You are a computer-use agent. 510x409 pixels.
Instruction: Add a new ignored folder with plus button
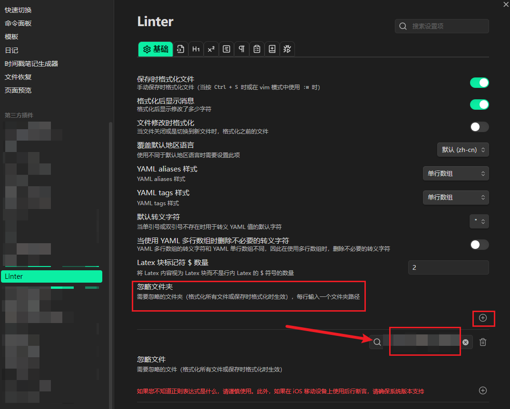pos(483,318)
